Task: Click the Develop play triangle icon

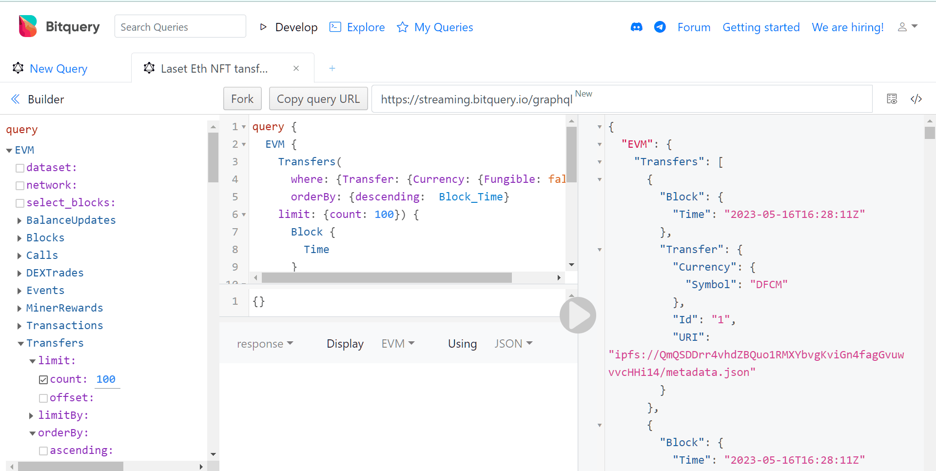Action: [x=263, y=27]
